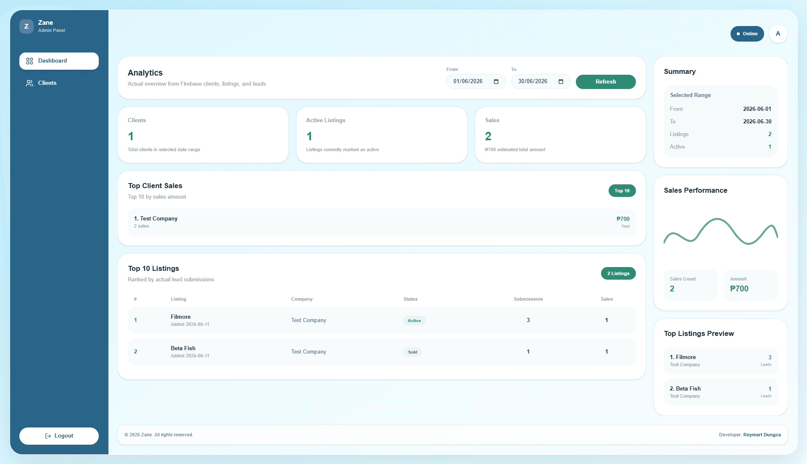Click the Top 10 badge
807x464 pixels.
tap(622, 191)
